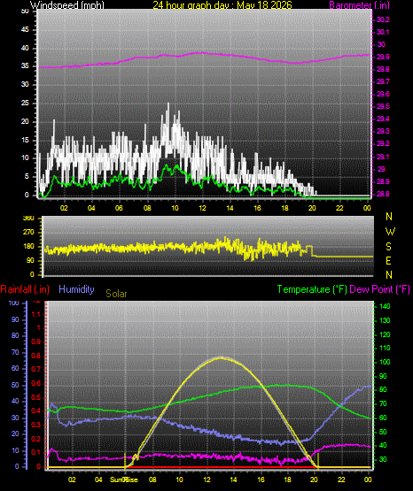Screen dimensions: 413x491
Task: Click the 24 hour graph day title
Action: (222, 5)
